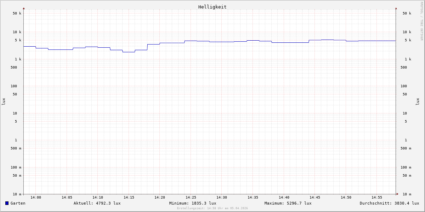Click the 14:45 time axis label
The image size is (425, 212).
pos(315,198)
